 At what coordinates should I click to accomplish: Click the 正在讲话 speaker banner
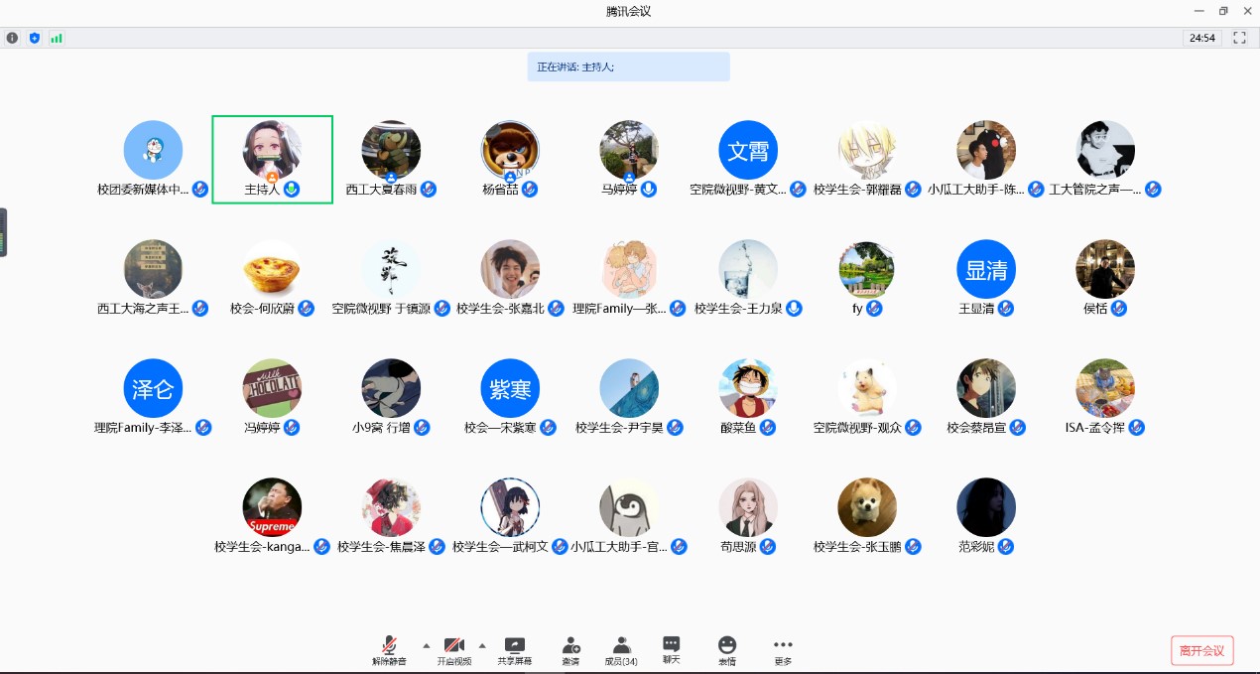628,67
